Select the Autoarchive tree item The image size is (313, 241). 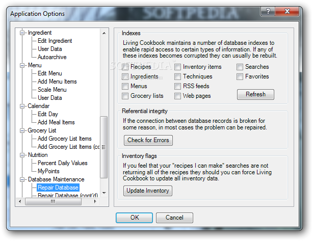pyautogui.click(x=52, y=57)
